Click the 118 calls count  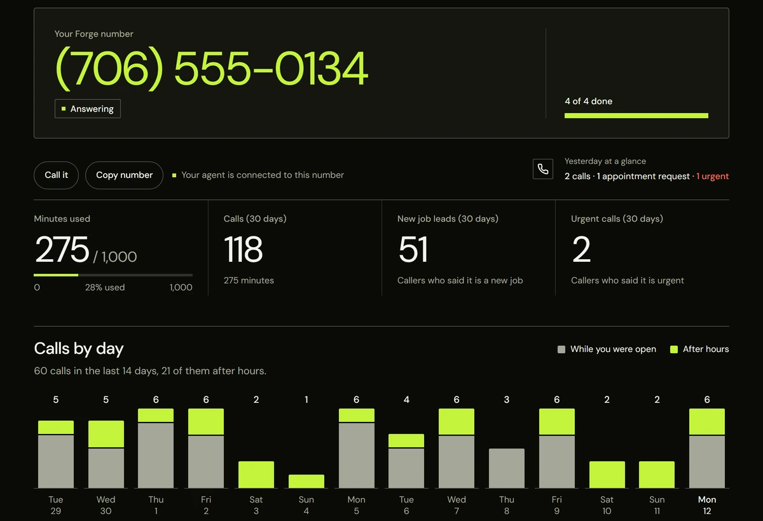[244, 250]
